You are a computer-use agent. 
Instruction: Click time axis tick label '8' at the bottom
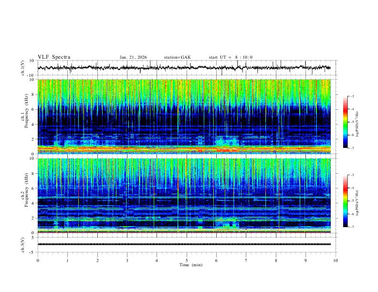tap(276, 261)
